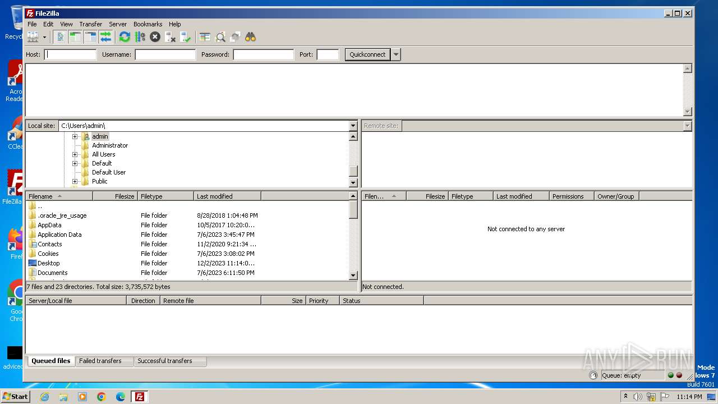This screenshot has width=718, height=404.
Task: Focus the Password input field
Action: pos(263,54)
